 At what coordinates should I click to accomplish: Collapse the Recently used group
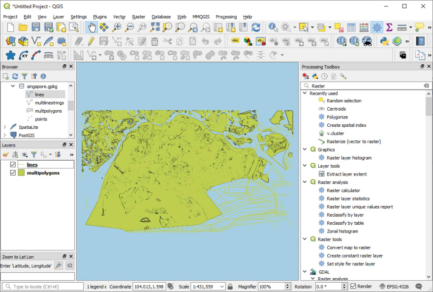pyautogui.click(x=305, y=93)
